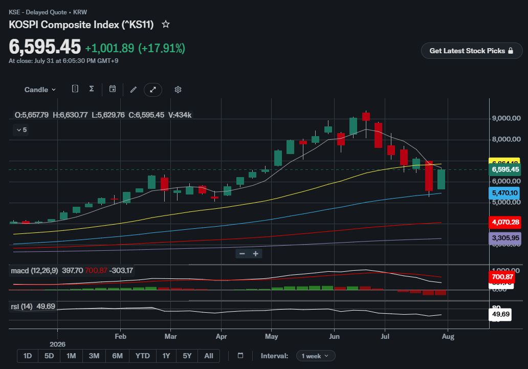The height and width of the screenshot is (369, 528).
Task: Click the macd (12,26,9) indicator label
Action: pyautogui.click(x=34, y=271)
